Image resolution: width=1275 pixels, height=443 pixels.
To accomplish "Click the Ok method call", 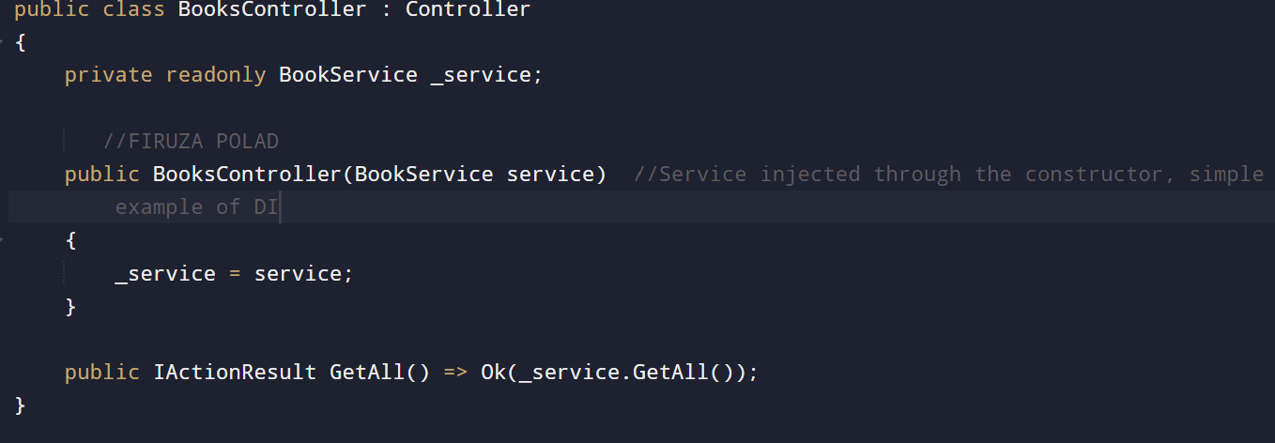I will point(493,373).
